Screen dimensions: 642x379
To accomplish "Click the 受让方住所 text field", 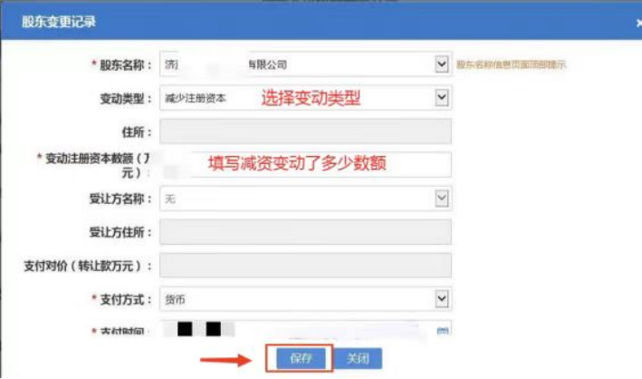I will (x=304, y=231).
